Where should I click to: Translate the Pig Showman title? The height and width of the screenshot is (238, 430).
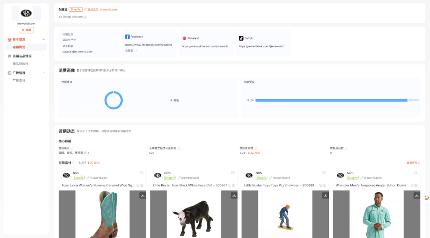click(x=325, y=185)
